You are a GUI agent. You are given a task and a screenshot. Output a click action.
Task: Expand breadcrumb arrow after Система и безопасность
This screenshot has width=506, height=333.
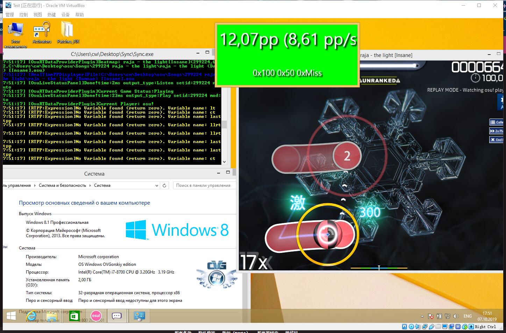[x=90, y=185]
